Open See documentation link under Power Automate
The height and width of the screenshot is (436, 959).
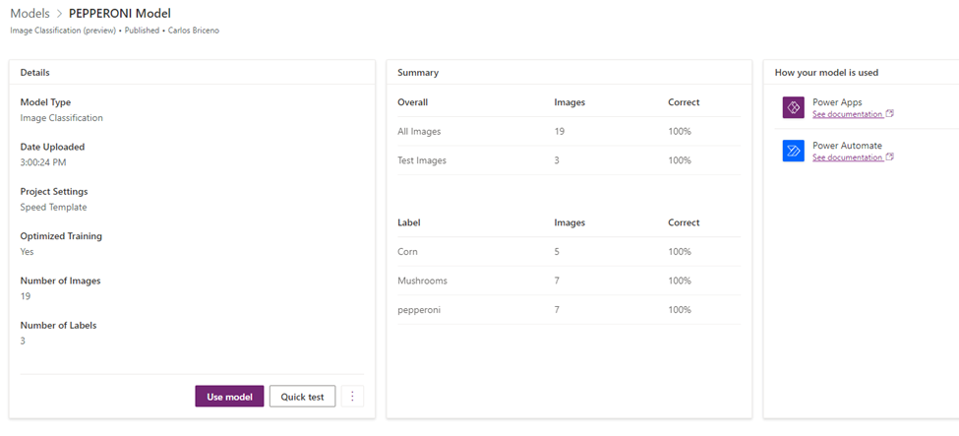847,157
